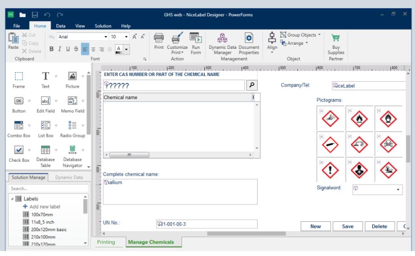Select the Button object tool
This screenshot has height=256, width=415.
pos(19,104)
